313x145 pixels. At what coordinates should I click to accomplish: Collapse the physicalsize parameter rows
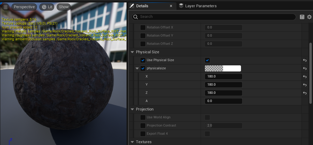pos(137,68)
